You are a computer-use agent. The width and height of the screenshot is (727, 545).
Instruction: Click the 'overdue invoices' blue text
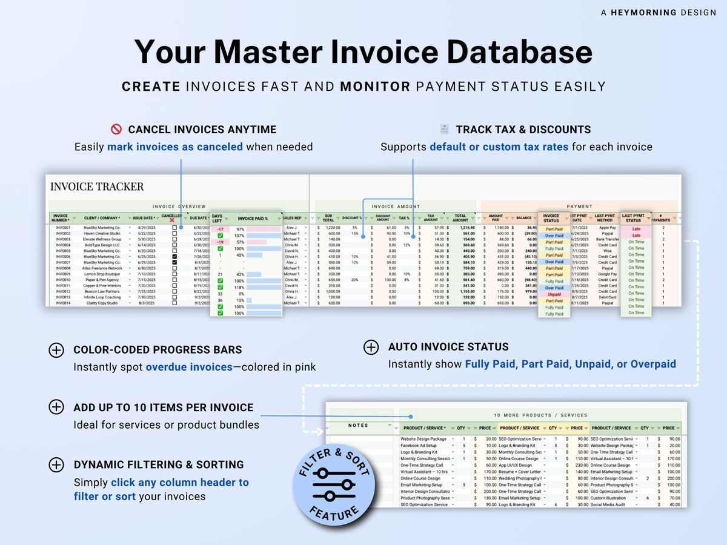[189, 367]
